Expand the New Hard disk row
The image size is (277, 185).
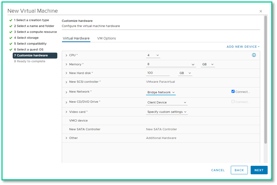point(66,73)
